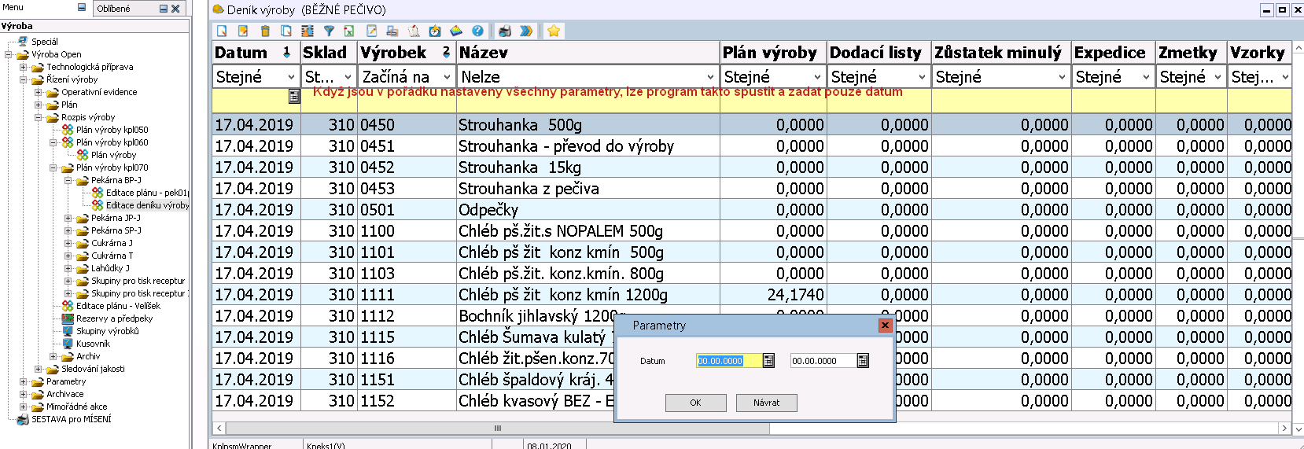
Task: Open the Název 'Nelze' filter dropdown
Action: pyautogui.click(x=710, y=77)
